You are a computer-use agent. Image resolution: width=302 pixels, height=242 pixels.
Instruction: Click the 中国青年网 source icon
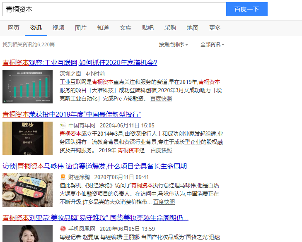tap(63, 125)
